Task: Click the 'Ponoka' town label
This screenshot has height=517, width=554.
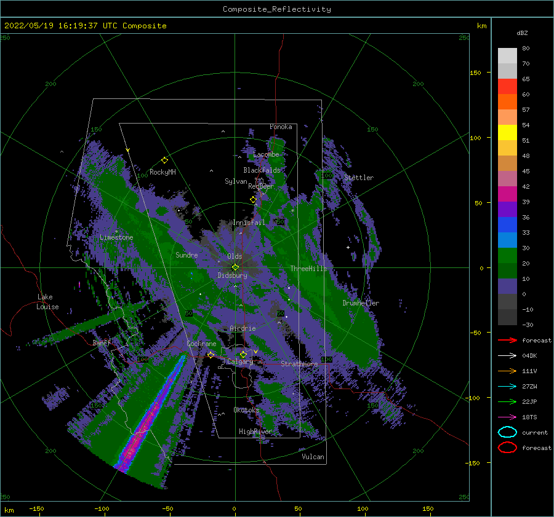Action: (281, 127)
